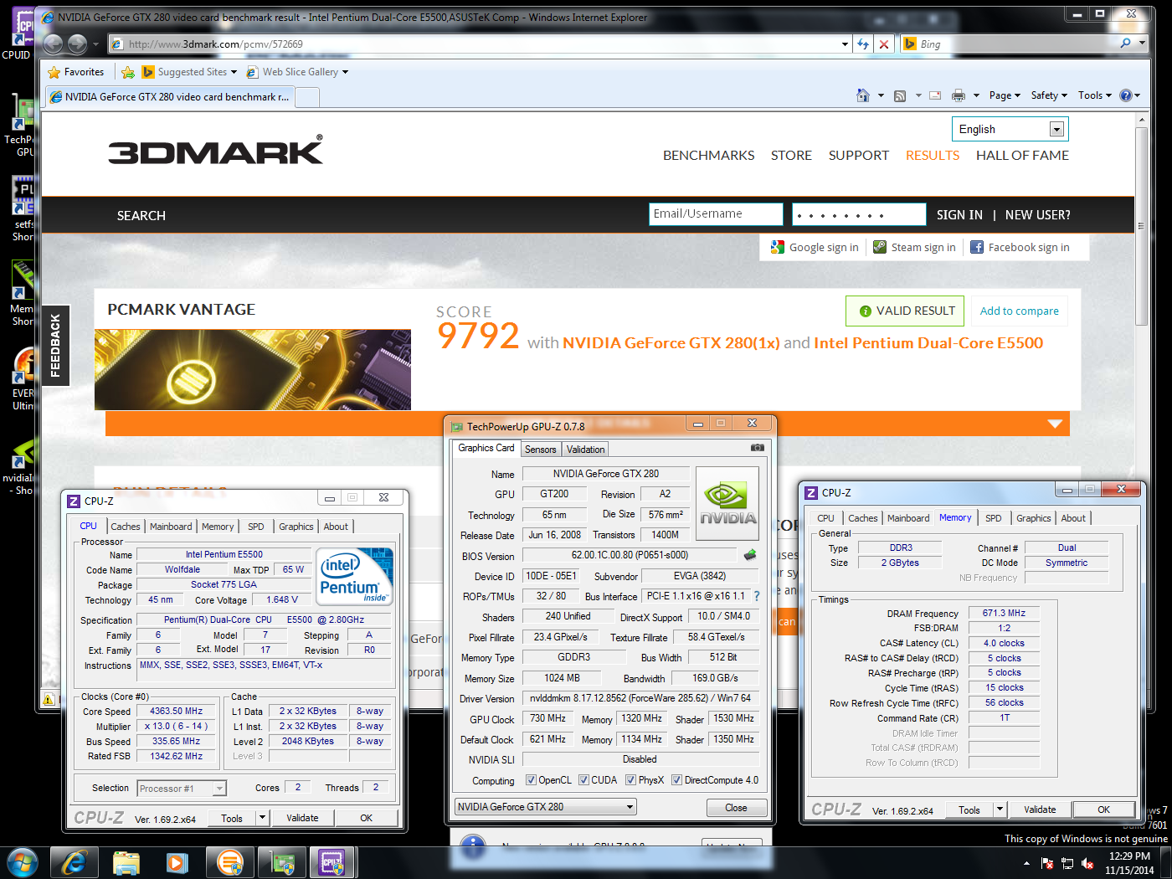
Task: Click the Intel Pentium logo in CPU-Z
Action: 354,575
